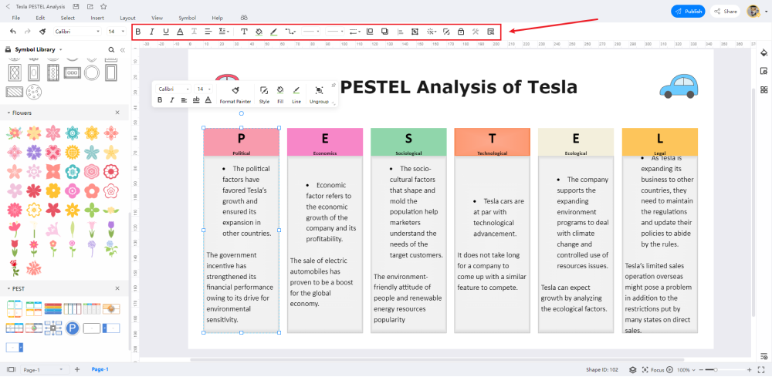Open the dash style dropdown
Viewport: 772px width, 377px height.
click(336, 32)
